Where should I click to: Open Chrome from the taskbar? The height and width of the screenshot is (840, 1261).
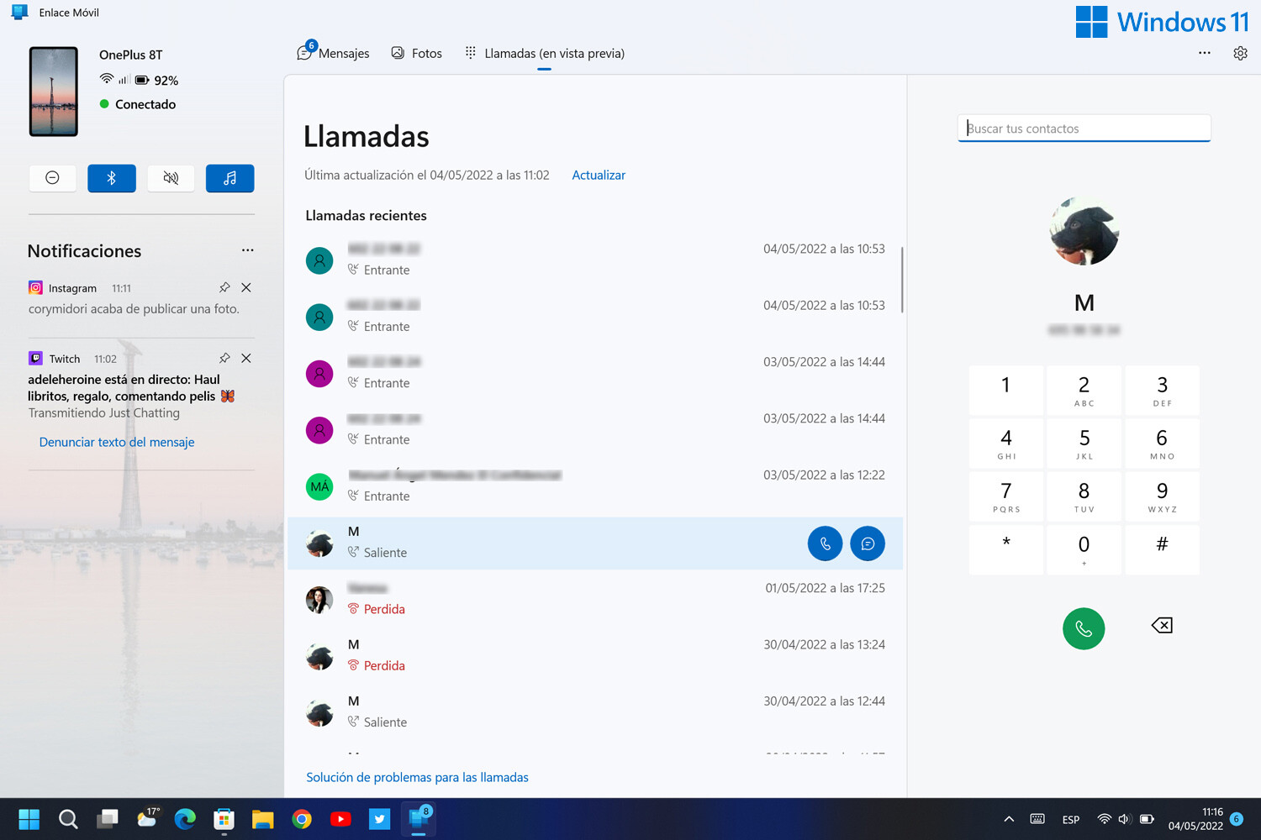click(x=302, y=818)
